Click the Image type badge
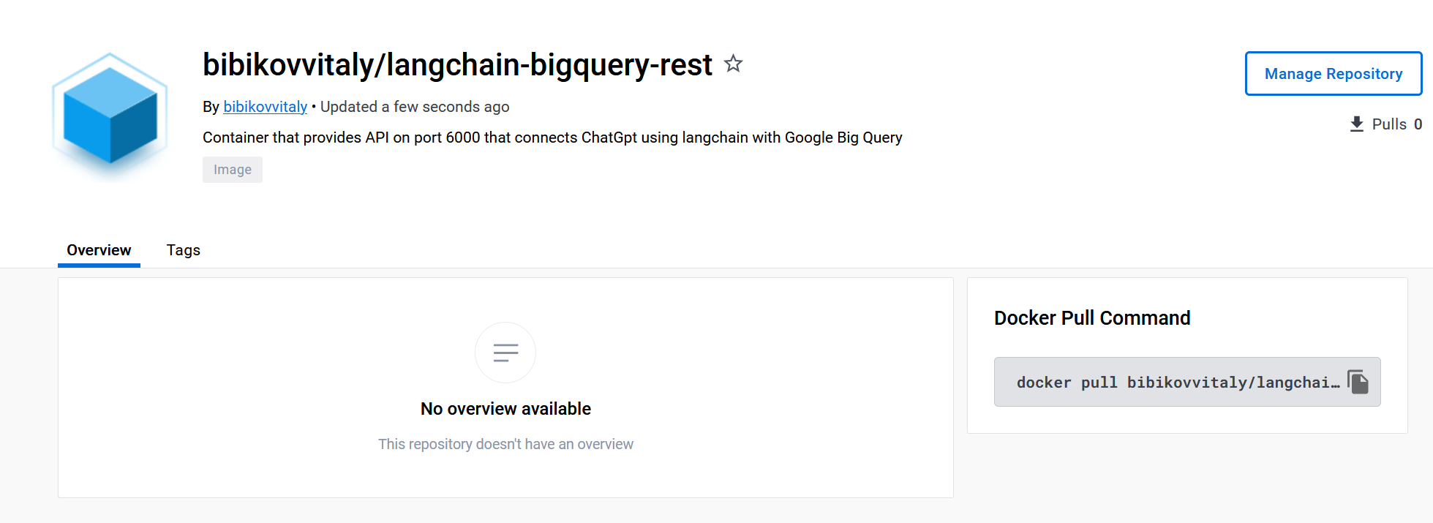This screenshot has width=1433, height=523. click(x=232, y=169)
